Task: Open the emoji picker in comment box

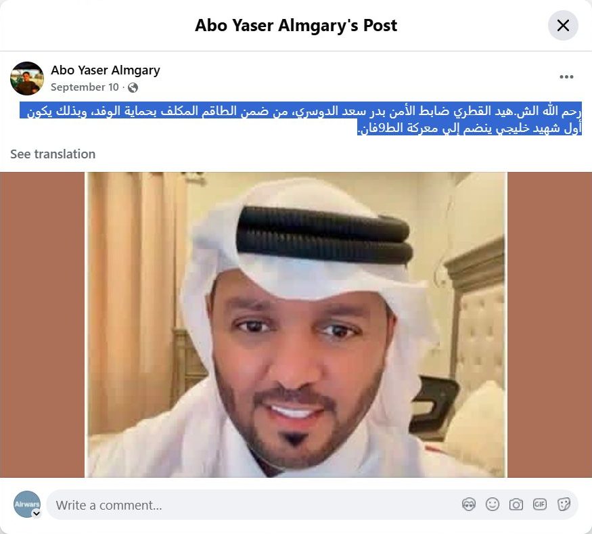Action: pos(493,504)
